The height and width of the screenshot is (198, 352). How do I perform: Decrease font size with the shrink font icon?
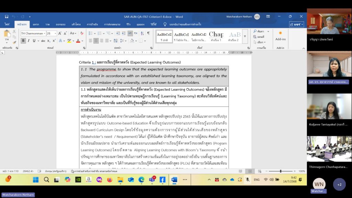click(65, 33)
